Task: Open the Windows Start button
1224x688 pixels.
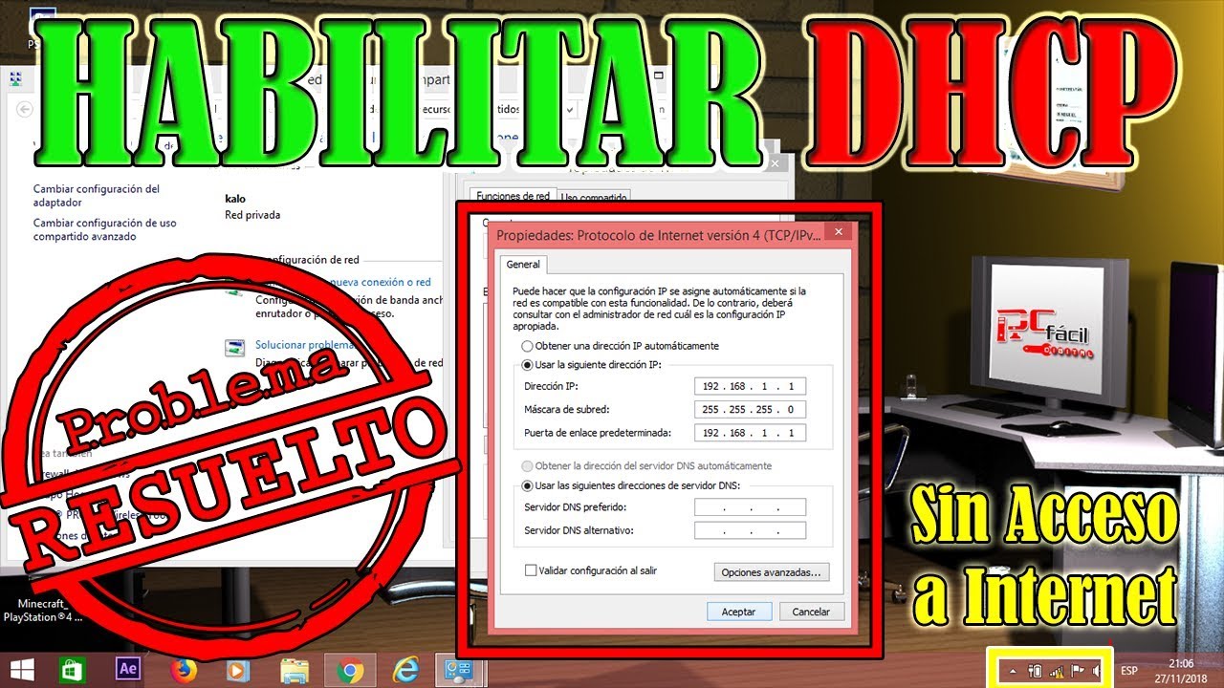Action: 21,670
